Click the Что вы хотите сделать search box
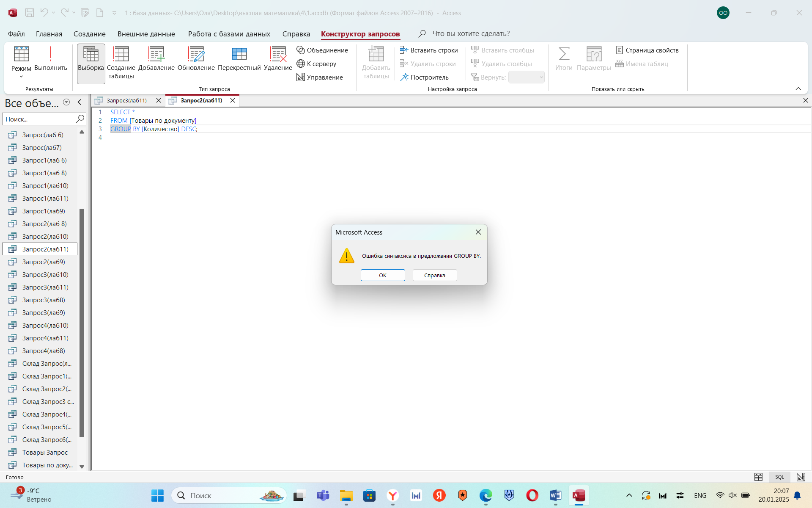 (471, 33)
